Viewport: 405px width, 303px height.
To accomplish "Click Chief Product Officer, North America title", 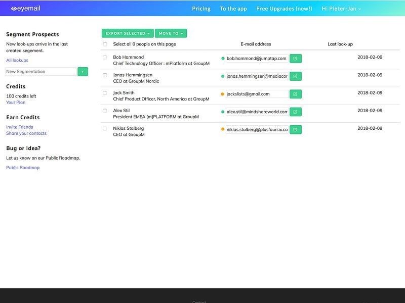I will [x=161, y=99].
